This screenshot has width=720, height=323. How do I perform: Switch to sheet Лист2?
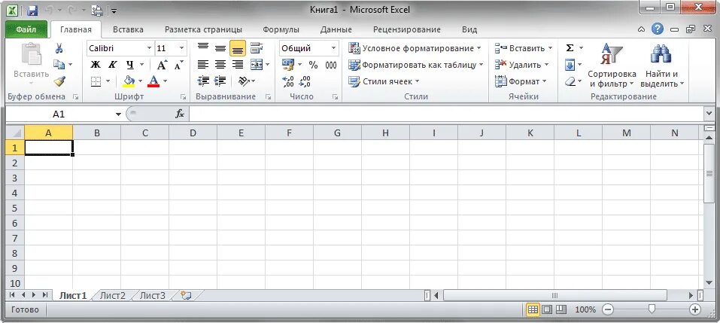tap(113, 295)
